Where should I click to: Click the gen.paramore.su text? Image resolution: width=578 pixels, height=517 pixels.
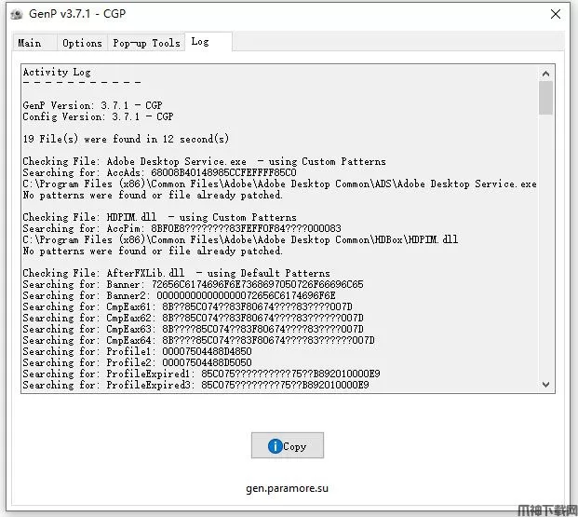[x=288, y=488]
